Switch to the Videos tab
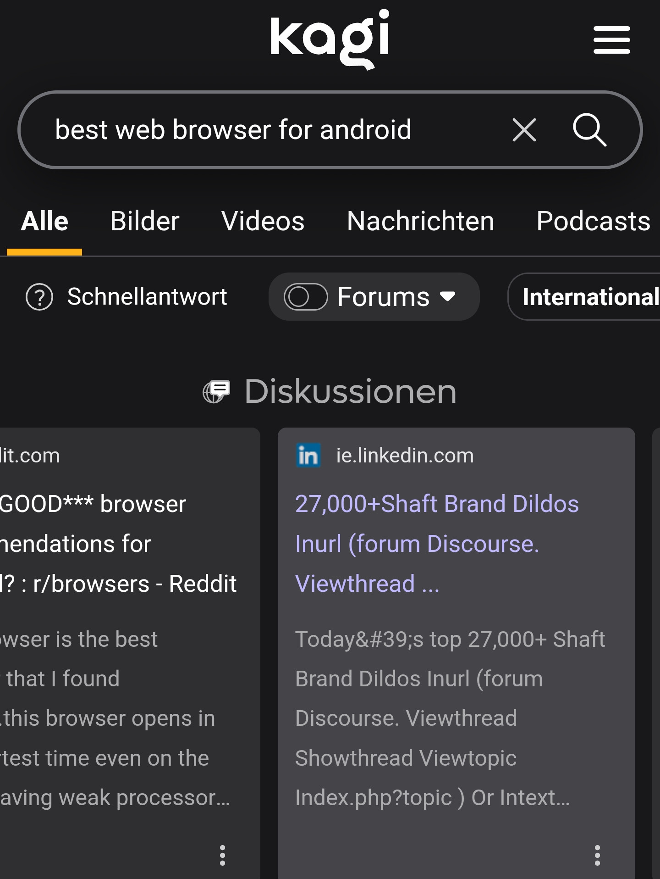Screen dimensions: 660x879 point(263,221)
